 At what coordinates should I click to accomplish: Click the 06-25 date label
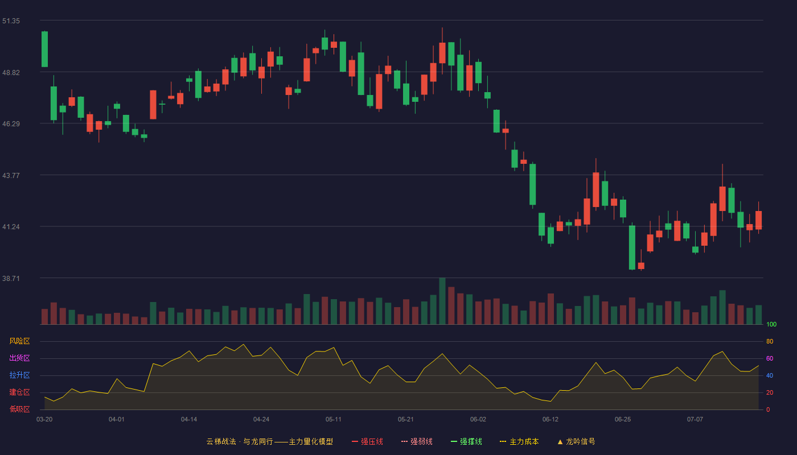(623, 419)
